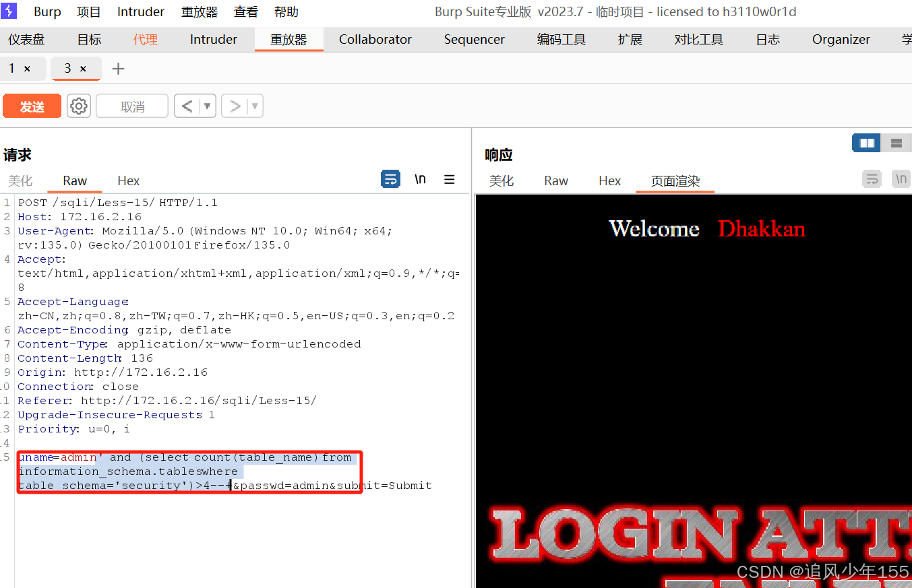Click the 取消 button
The width and height of the screenshot is (912, 588).
tap(132, 106)
